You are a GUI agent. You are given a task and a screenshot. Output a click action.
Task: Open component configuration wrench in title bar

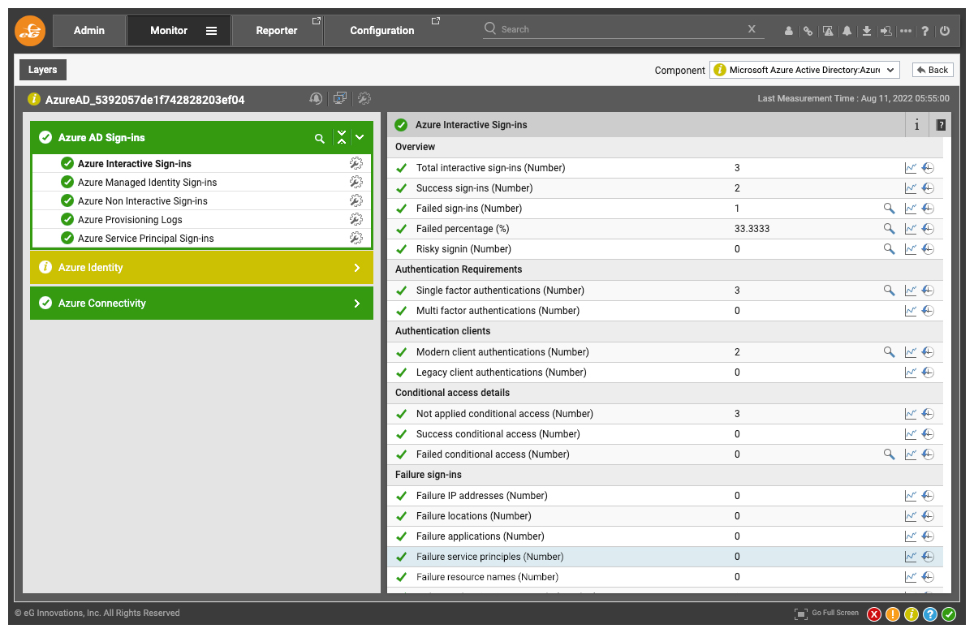364,99
